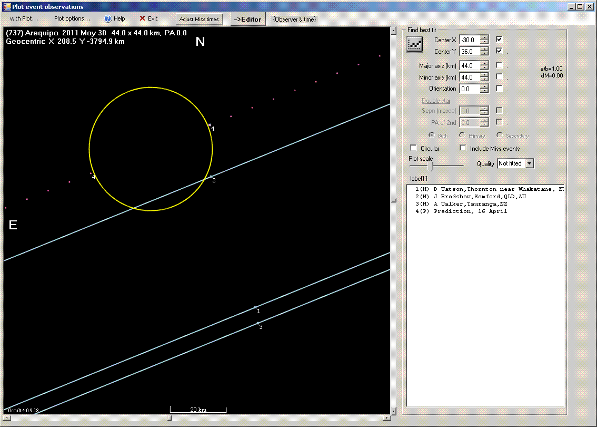Click the Major axis (km) input field
Image resolution: width=597 pixels, height=427 pixels.
470,65
